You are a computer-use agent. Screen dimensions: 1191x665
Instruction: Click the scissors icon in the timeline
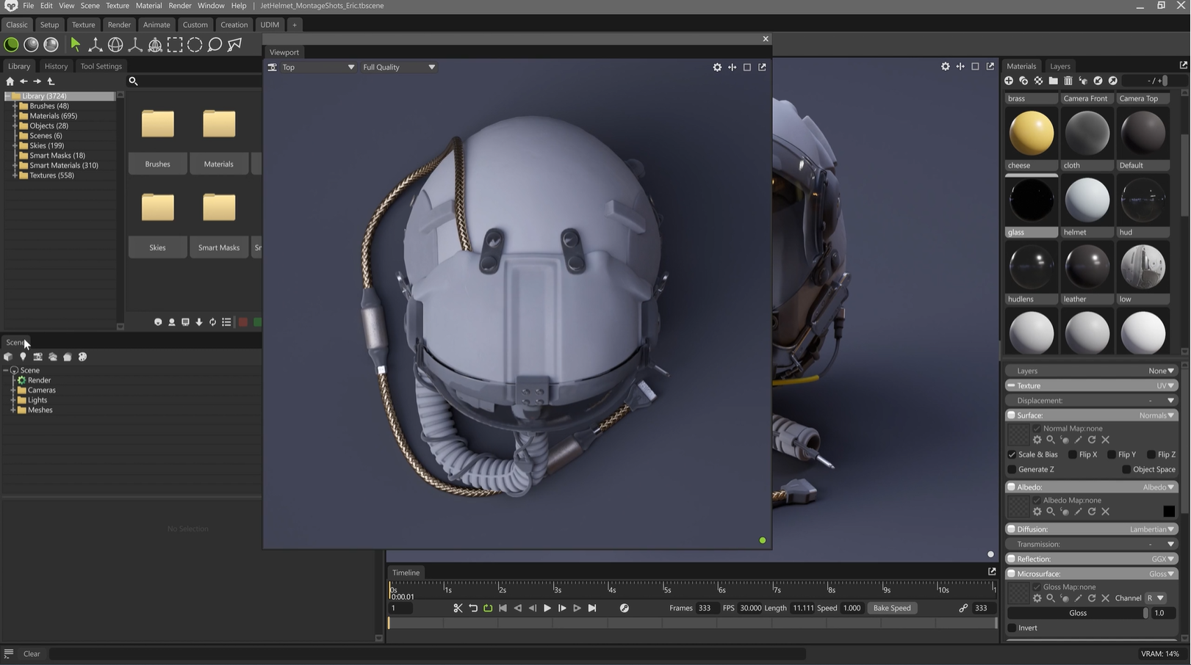coord(458,608)
